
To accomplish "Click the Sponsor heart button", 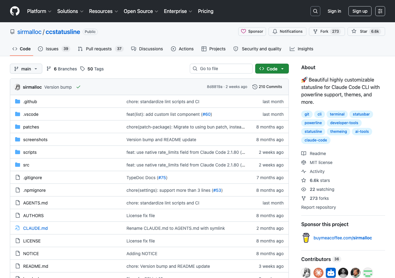I will tap(252, 32).
